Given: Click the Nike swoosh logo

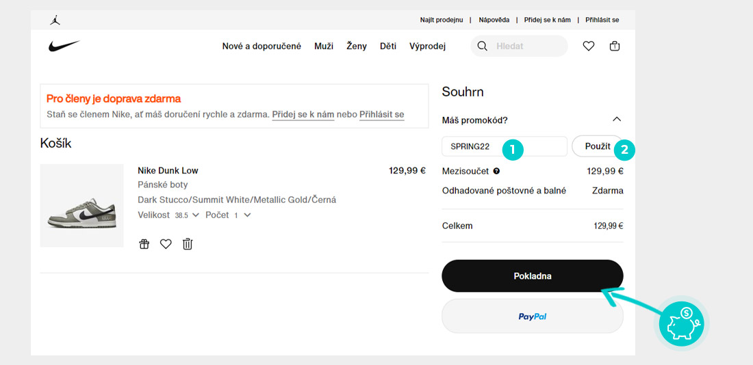Looking at the screenshot, I should [64, 46].
